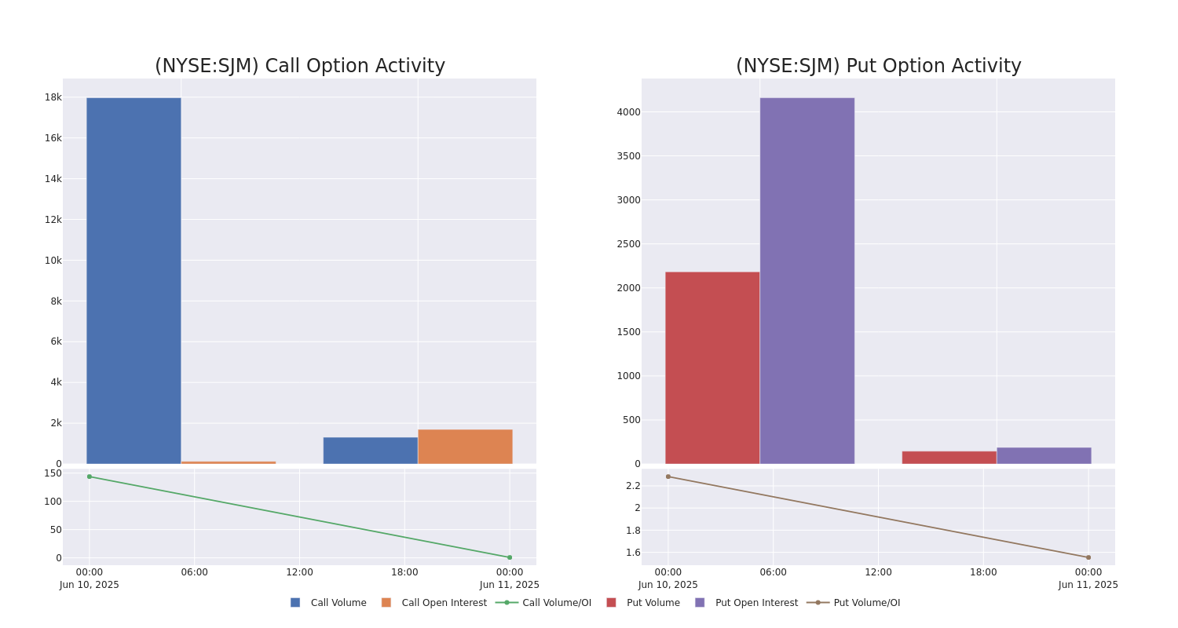Toggle Put Volume legend entry
The width and height of the screenshot is (1178, 628).
[x=643, y=603]
